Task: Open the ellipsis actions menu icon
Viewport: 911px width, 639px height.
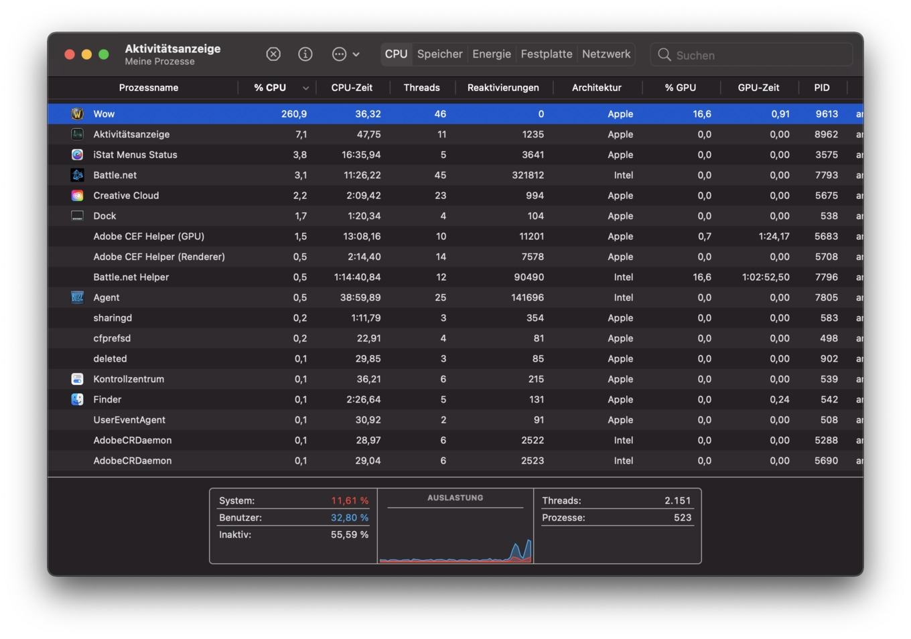Action: [x=340, y=54]
